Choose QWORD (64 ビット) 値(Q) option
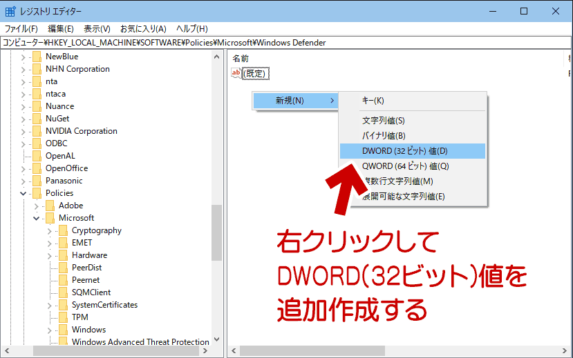 coord(413,166)
